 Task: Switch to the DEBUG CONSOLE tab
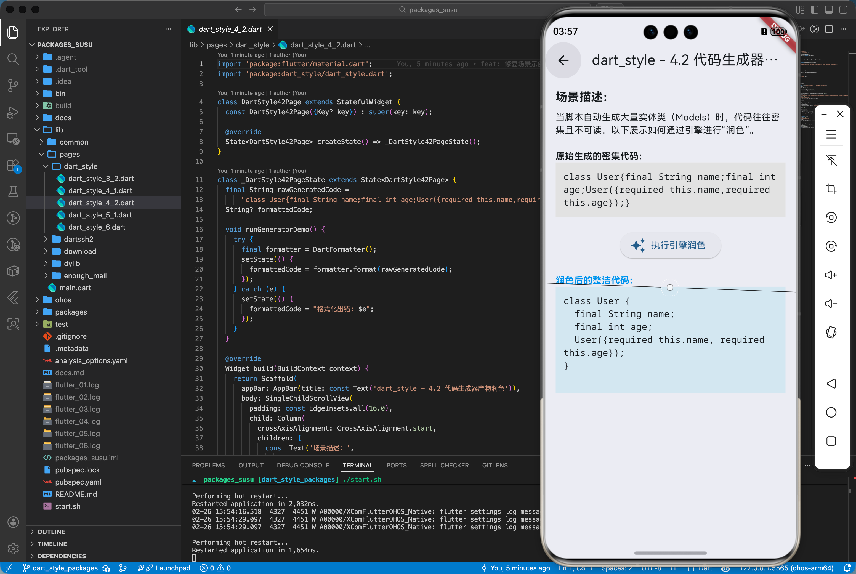(x=303, y=465)
